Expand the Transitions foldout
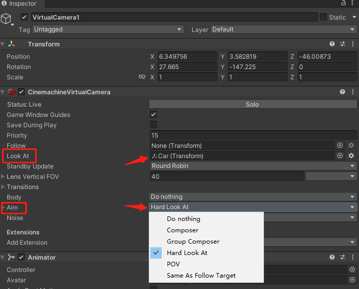Image resolution: width=359 pixels, height=289 pixels. click(x=3, y=186)
